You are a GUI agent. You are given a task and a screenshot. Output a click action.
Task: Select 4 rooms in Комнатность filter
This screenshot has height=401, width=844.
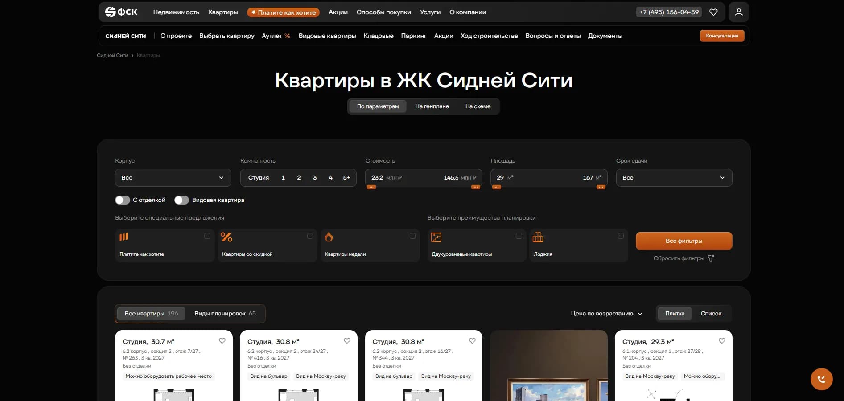331,178
